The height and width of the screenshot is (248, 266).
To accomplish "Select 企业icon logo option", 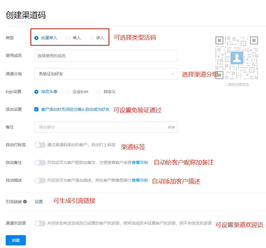I will (68, 92).
